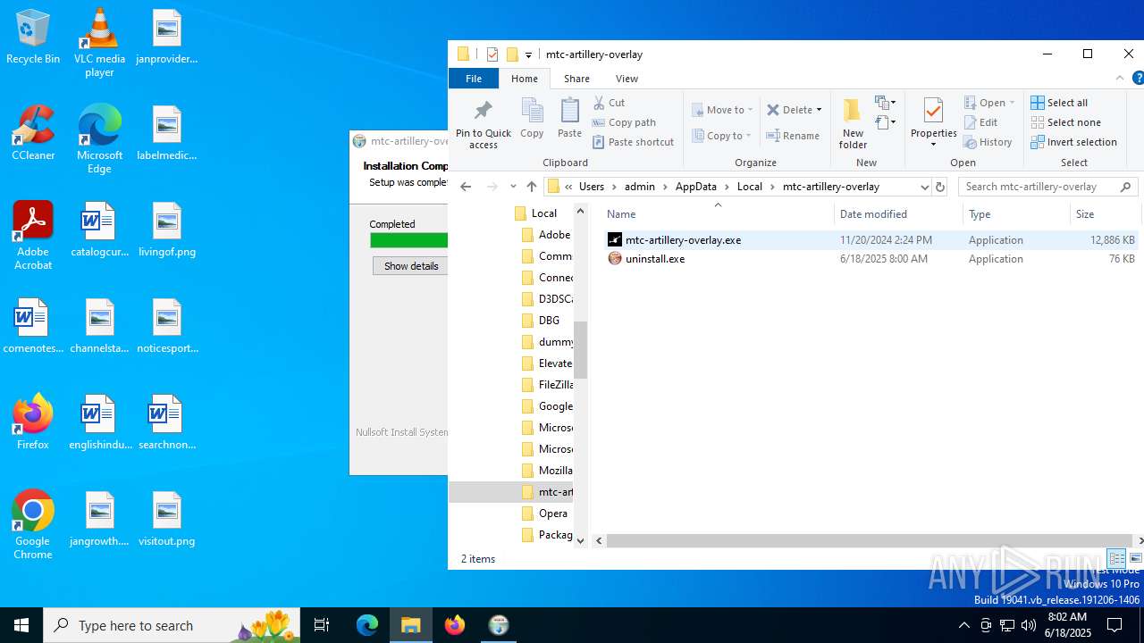Refresh the address bar location
The height and width of the screenshot is (643, 1144).
coord(939,187)
